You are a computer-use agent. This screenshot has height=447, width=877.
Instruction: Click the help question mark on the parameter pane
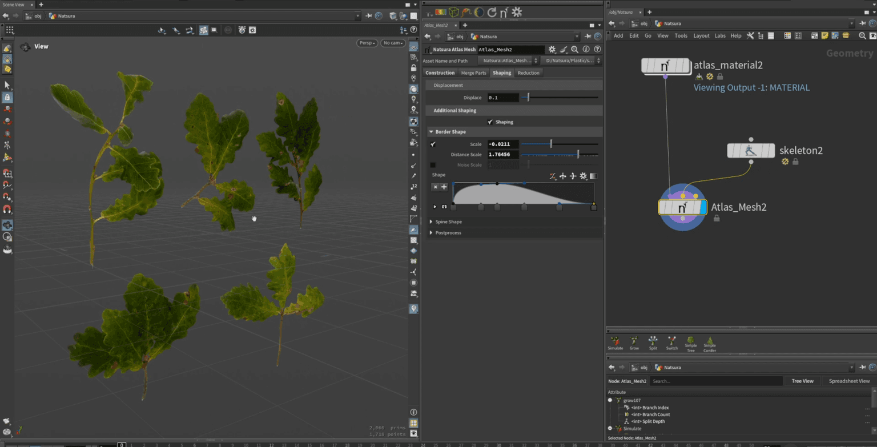(597, 50)
